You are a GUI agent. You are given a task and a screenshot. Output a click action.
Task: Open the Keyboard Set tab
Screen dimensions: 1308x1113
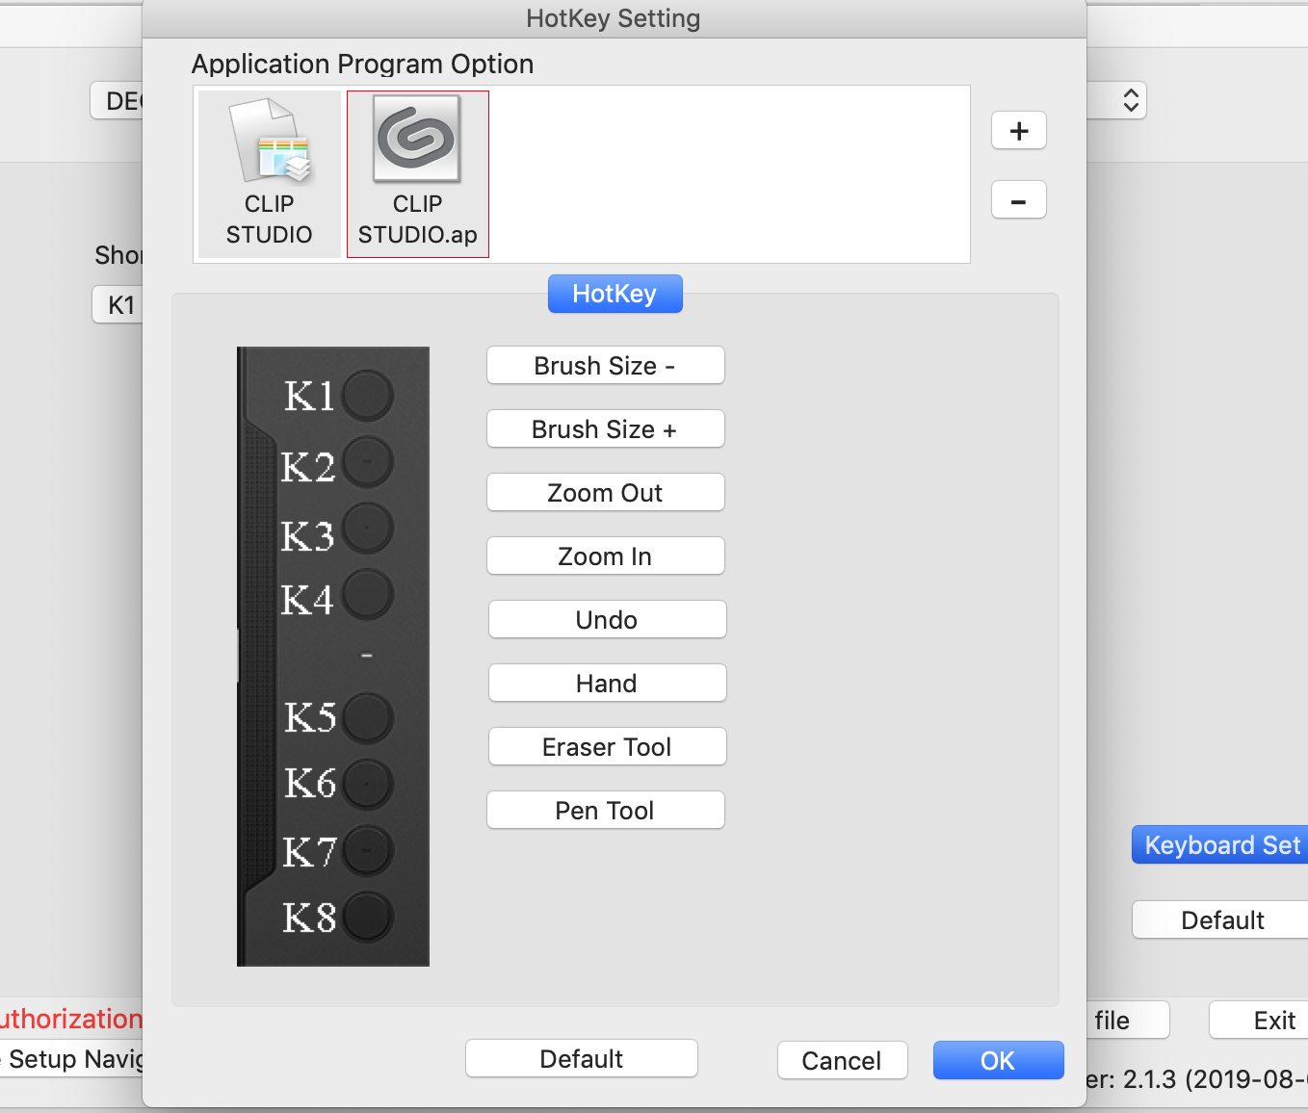[1221, 845]
